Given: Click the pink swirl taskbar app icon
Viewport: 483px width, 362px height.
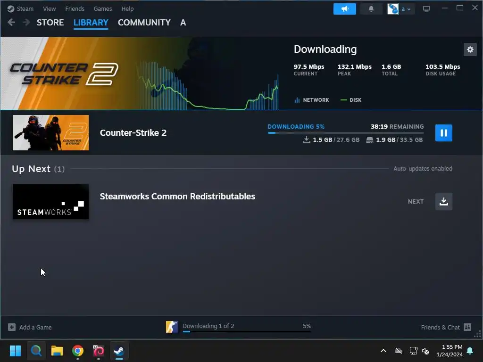Looking at the screenshot, I should pyautogui.click(x=99, y=351).
